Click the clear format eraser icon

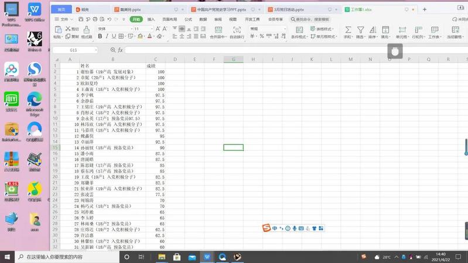pos(159,36)
